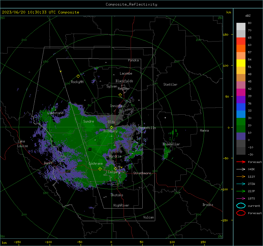Click the RedDeer label on the map
Image resolution: width=263 pixels, height=246 pixels.
(124, 89)
